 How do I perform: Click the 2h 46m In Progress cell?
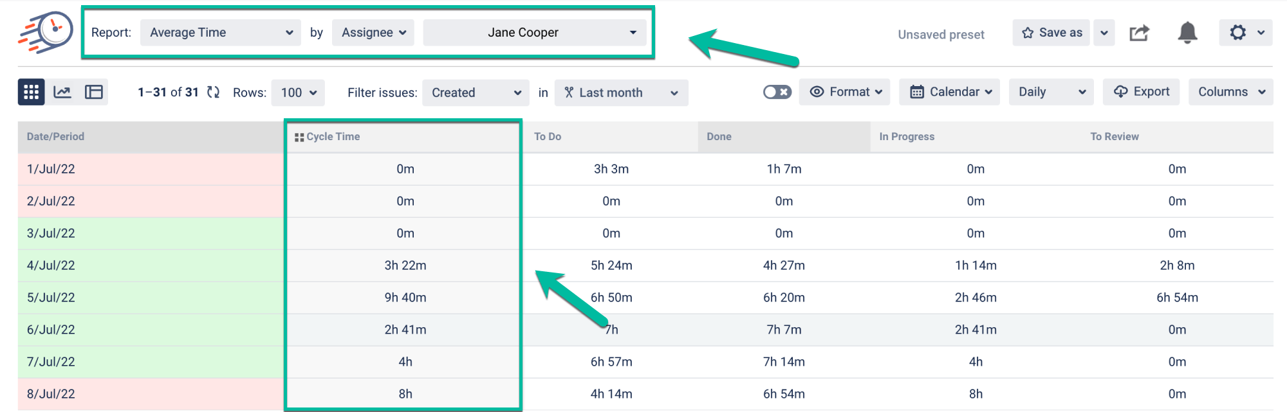tap(976, 298)
